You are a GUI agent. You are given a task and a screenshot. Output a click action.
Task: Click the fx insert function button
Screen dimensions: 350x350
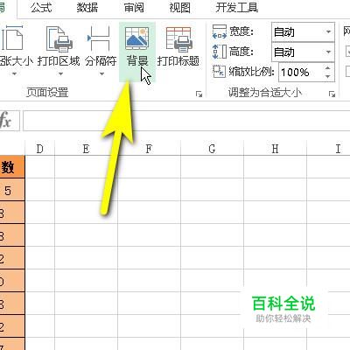click(x=6, y=120)
